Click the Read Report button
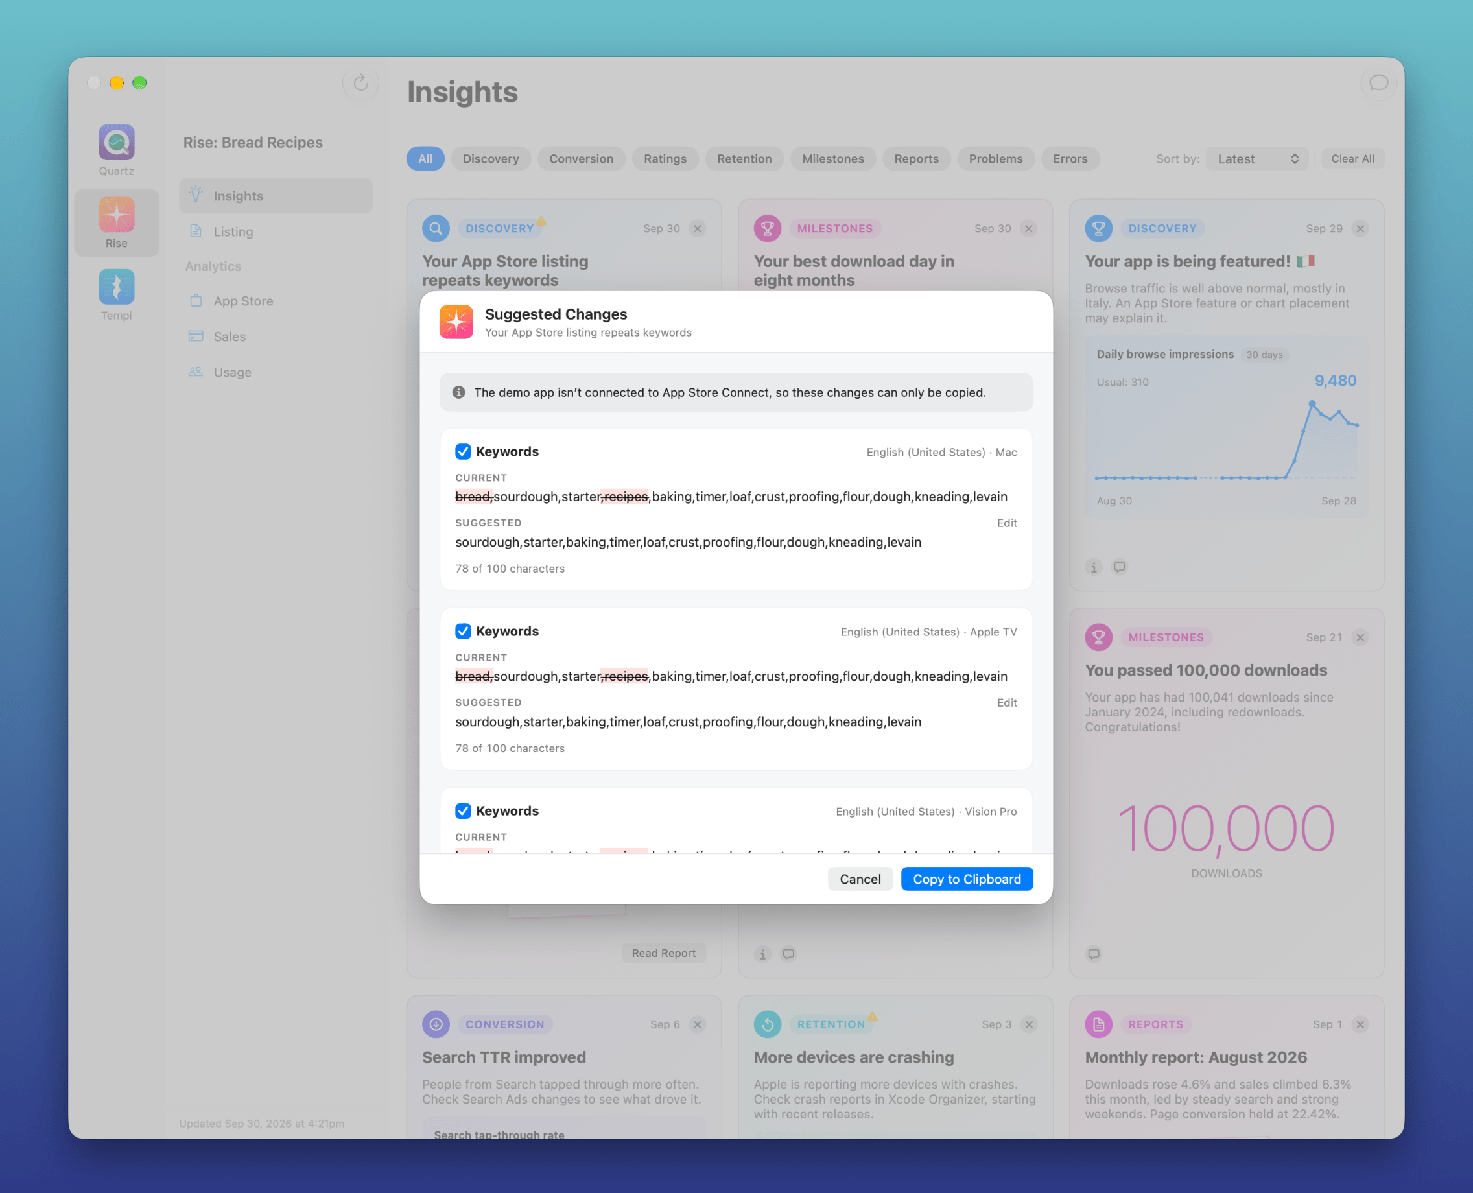 [664, 953]
